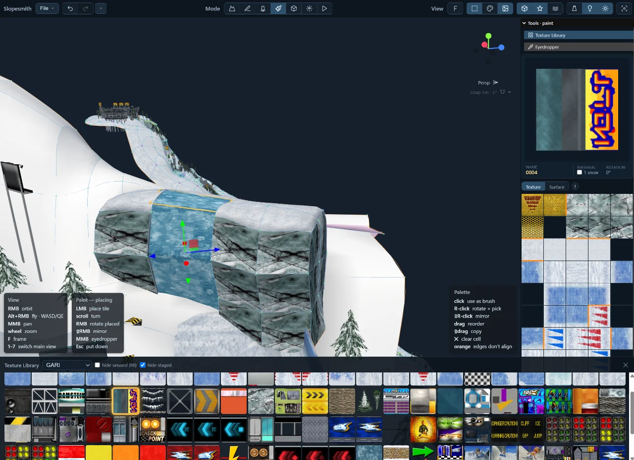Open the small dropdown next to Redo
Screen dimensions: 634x460
(101, 8)
